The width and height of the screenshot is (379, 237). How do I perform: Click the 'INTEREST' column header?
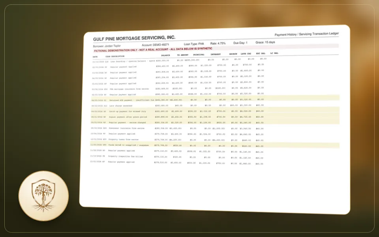[216, 55]
